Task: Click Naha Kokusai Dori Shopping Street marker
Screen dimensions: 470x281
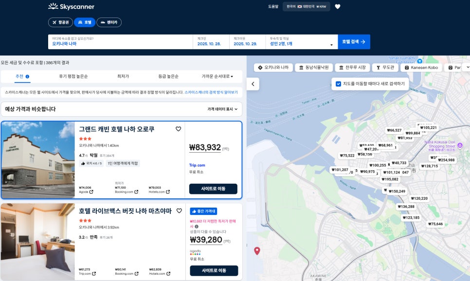Action: [x=460, y=145]
